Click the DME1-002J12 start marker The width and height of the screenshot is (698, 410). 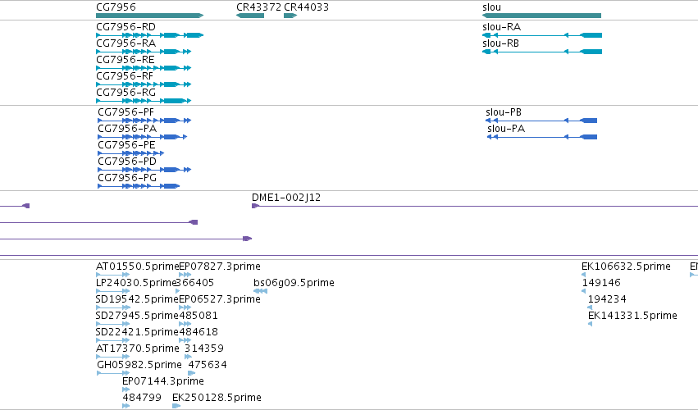click(x=255, y=206)
